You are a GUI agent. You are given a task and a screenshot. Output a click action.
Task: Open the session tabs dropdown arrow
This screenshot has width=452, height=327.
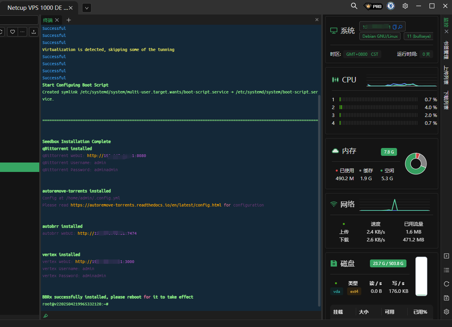pos(87,7)
